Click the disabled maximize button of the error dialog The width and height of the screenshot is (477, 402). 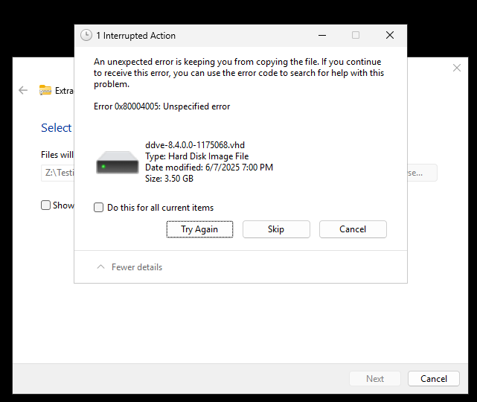pos(356,35)
